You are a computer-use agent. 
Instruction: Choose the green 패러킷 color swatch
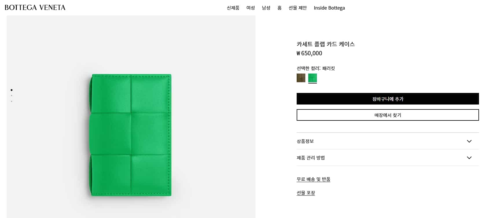pos(313,78)
